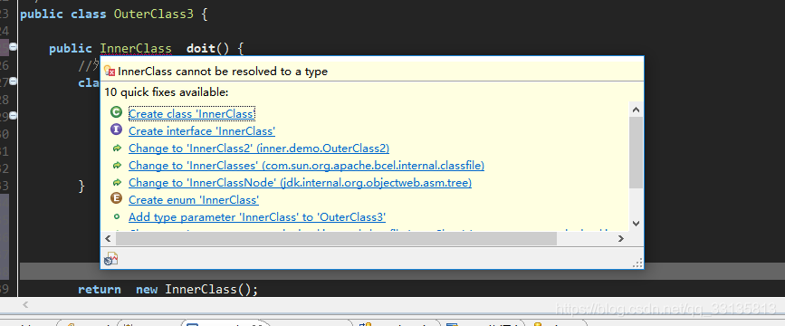
Task: Choose Create enum 'InnerClass' quick fix
Action: coord(193,200)
